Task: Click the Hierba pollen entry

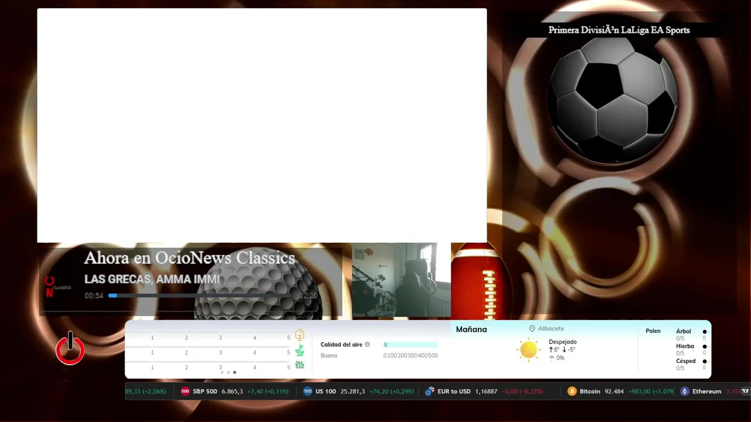Action: coord(685,346)
